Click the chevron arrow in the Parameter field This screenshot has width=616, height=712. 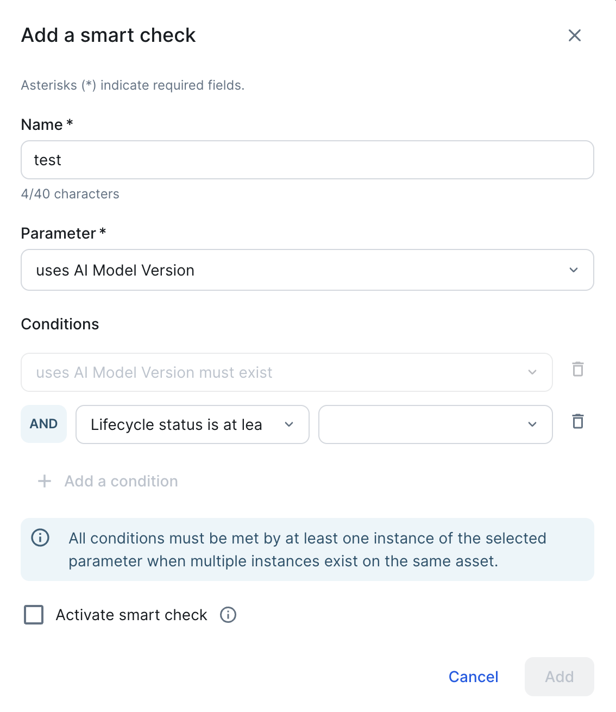tap(574, 270)
